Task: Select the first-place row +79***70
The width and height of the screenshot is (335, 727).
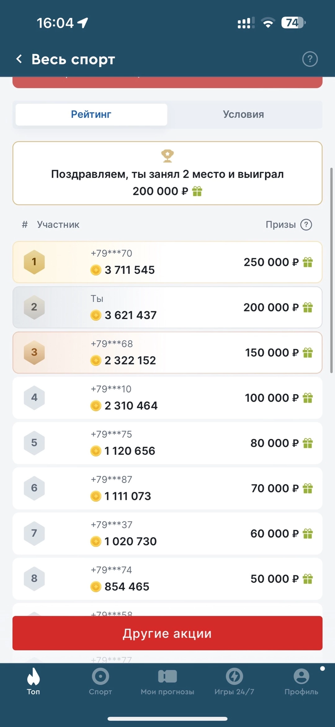Action: pyautogui.click(x=167, y=262)
